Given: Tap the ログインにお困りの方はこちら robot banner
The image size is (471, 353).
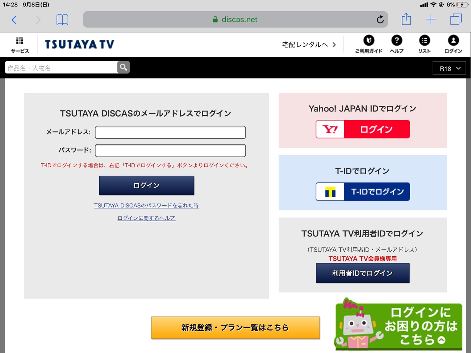Looking at the screenshot, I should tap(399, 325).
